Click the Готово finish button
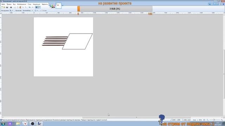 (x=44, y=10)
